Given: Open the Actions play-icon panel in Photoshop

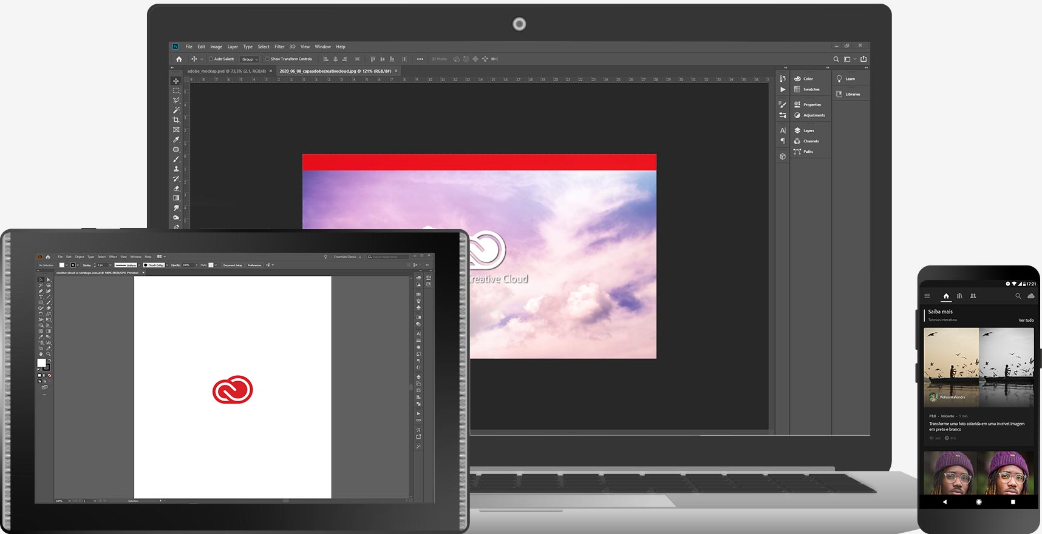Looking at the screenshot, I should click(x=783, y=90).
